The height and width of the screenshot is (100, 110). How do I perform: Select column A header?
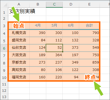[x=19, y=4]
